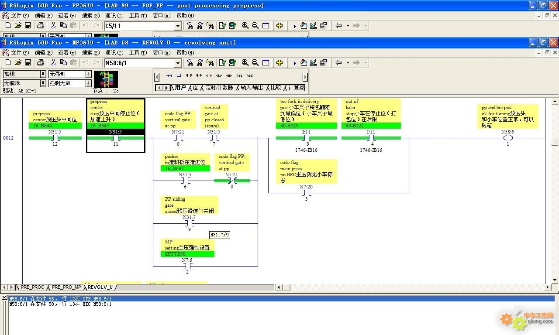Click horizontal scrollbar right arrow in ladder view
Image resolution: width=559 pixels, height=335 pixels.
(x=548, y=287)
